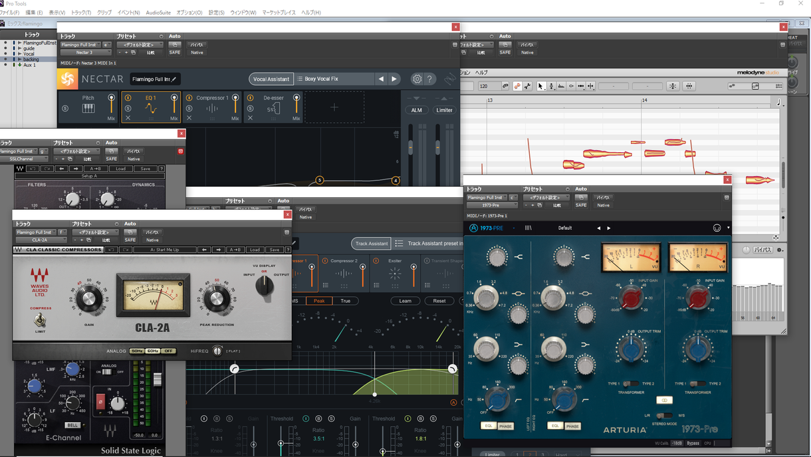Open Nectar help question mark
The height and width of the screenshot is (457, 811).
(x=429, y=79)
